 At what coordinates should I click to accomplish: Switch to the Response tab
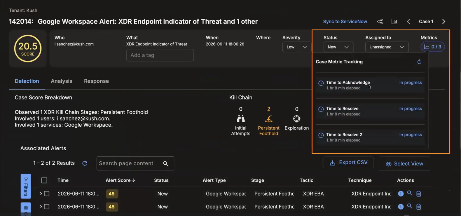[x=96, y=81]
